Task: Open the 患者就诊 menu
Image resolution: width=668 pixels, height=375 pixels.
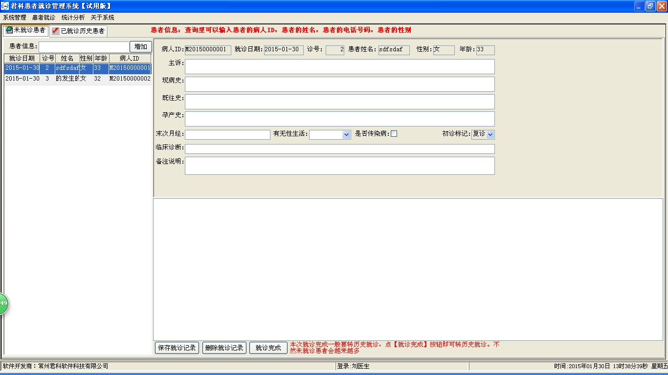Action: (44, 18)
